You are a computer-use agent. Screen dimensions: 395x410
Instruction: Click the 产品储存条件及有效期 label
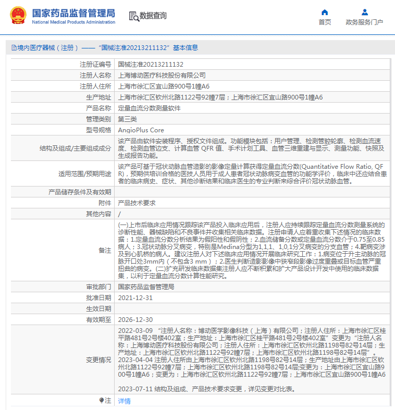point(80,192)
